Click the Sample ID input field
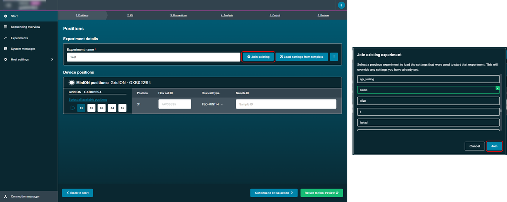Image resolution: width=507 pixels, height=202 pixels. (x=286, y=104)
